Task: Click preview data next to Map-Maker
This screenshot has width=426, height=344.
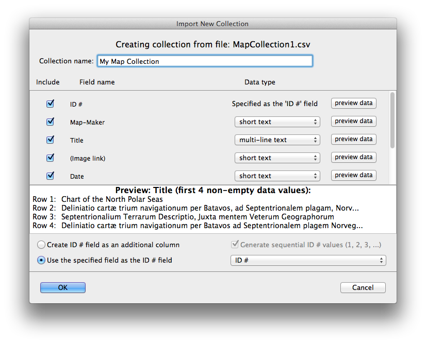Action: coord(353,121)
